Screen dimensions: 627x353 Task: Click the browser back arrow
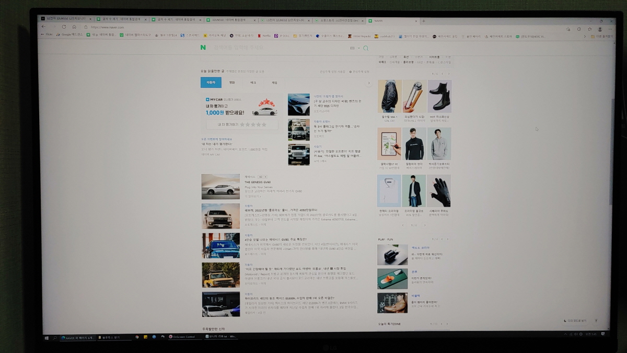click(44, 27)
